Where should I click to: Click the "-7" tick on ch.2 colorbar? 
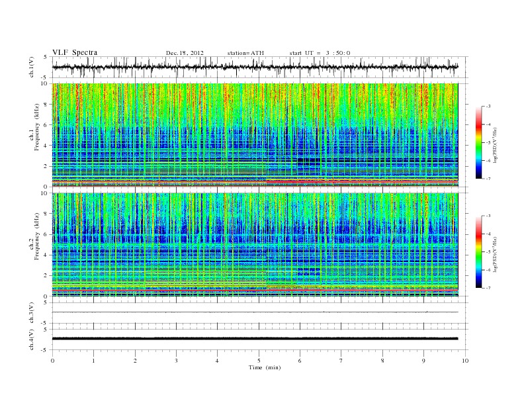coord(488,288)
